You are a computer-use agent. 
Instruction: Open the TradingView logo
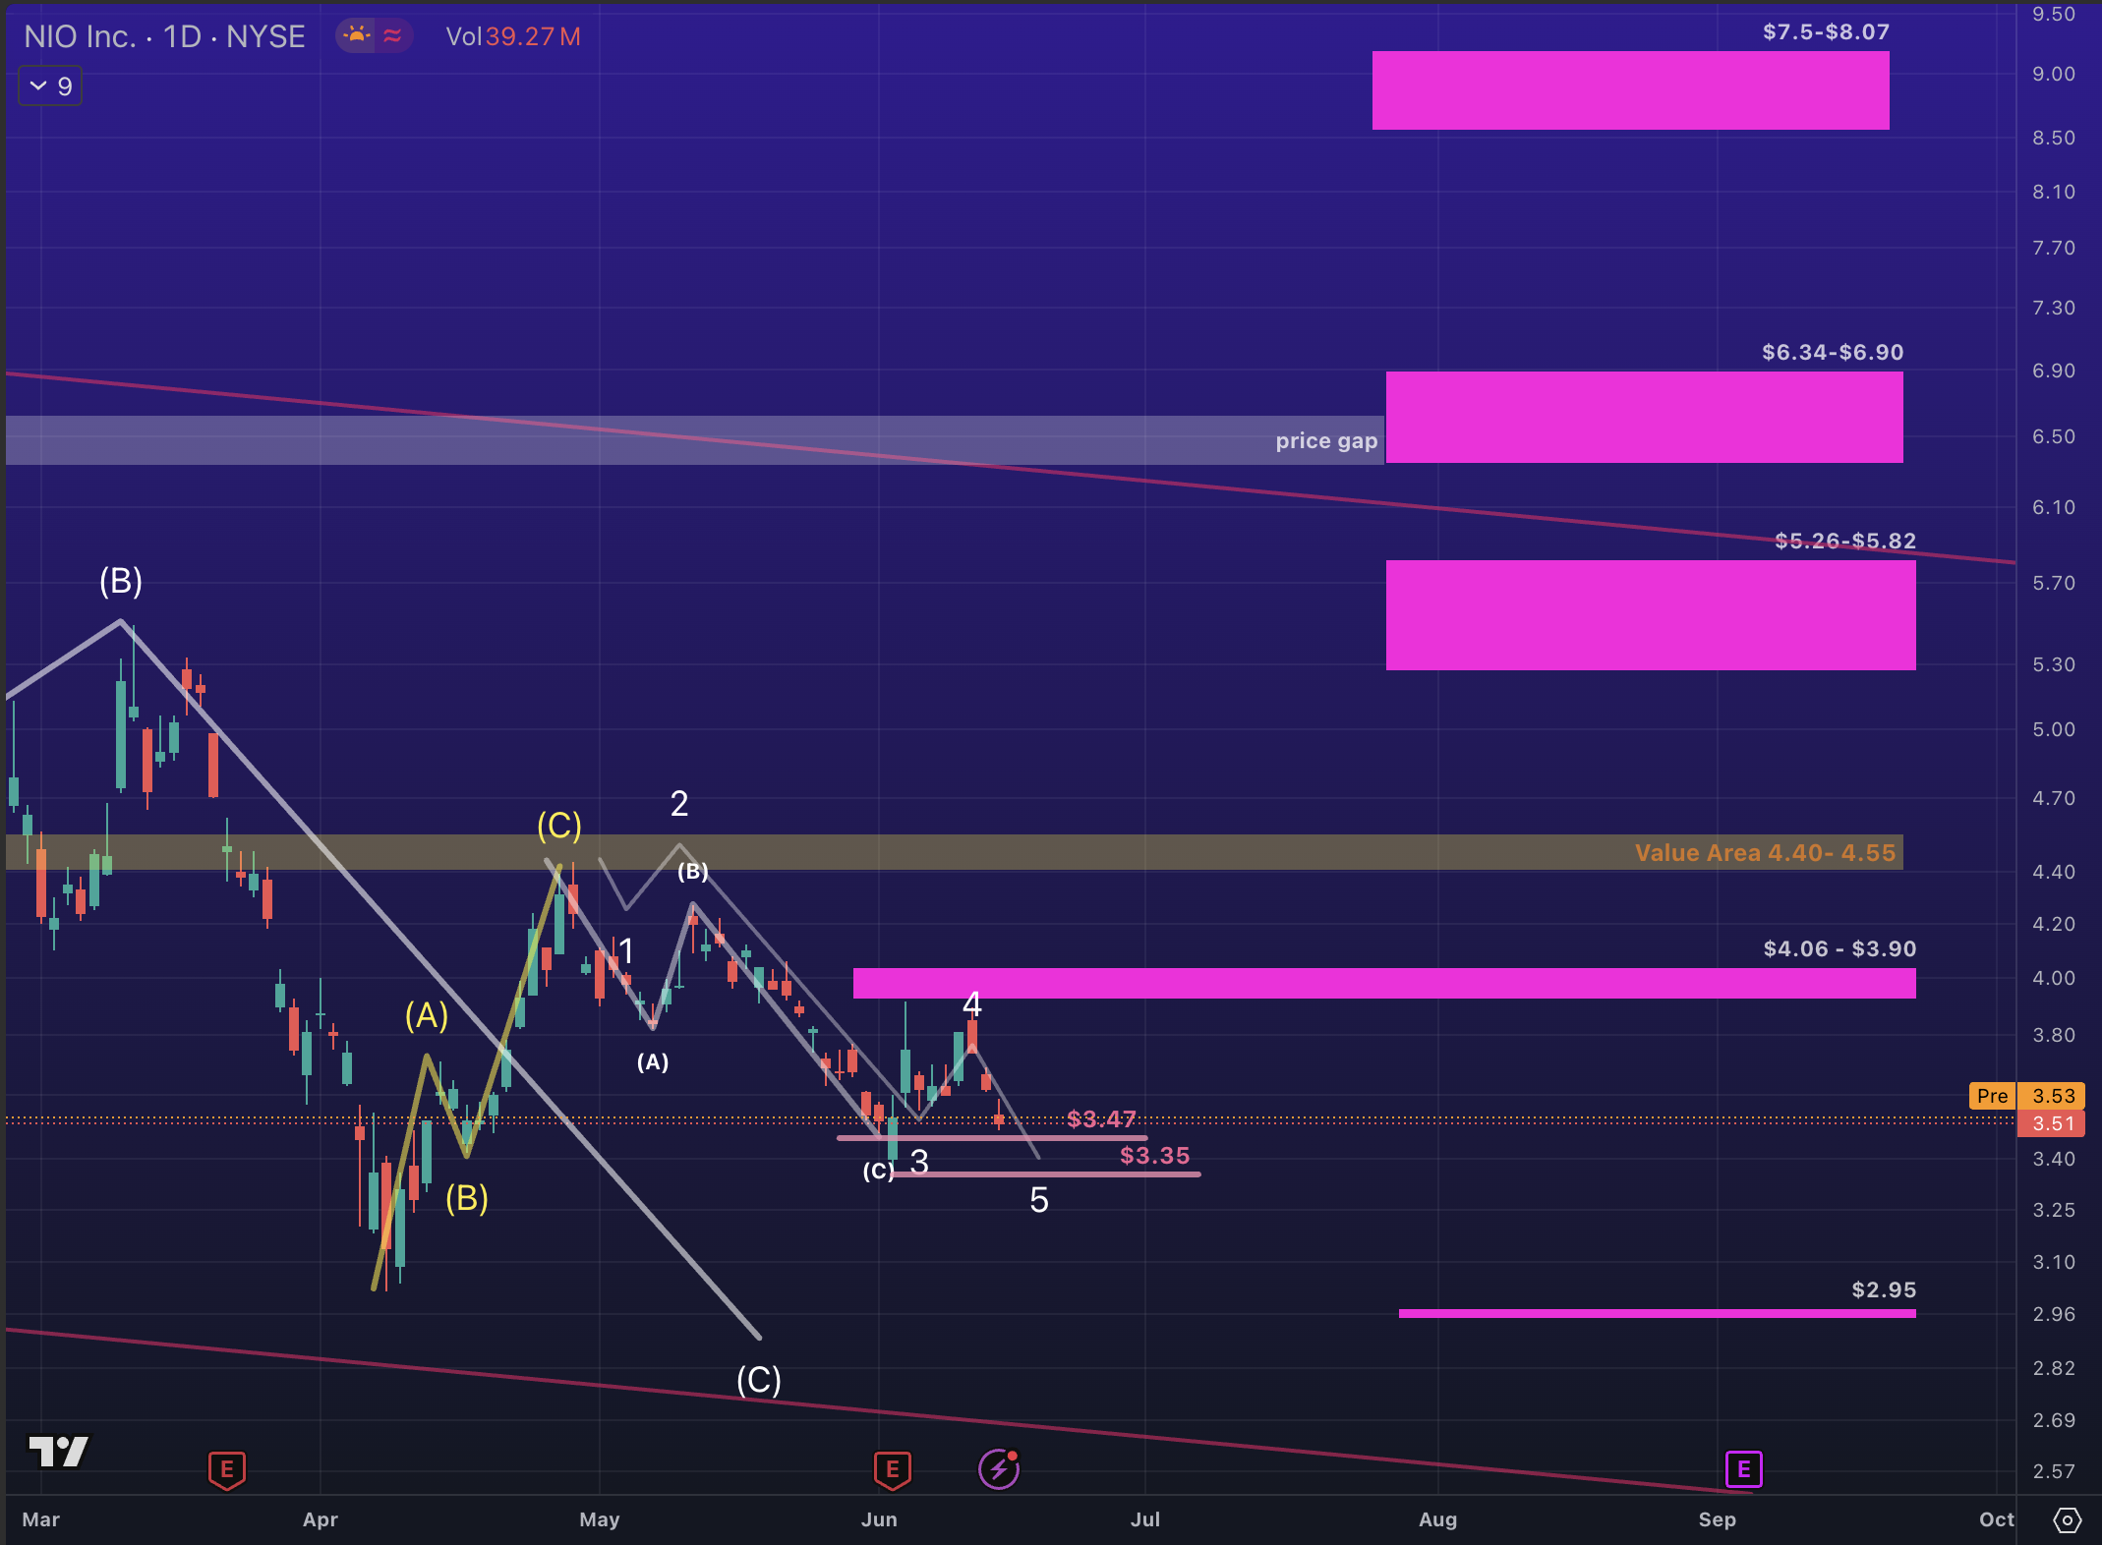pyautogui.click(x=58, y=1451)
